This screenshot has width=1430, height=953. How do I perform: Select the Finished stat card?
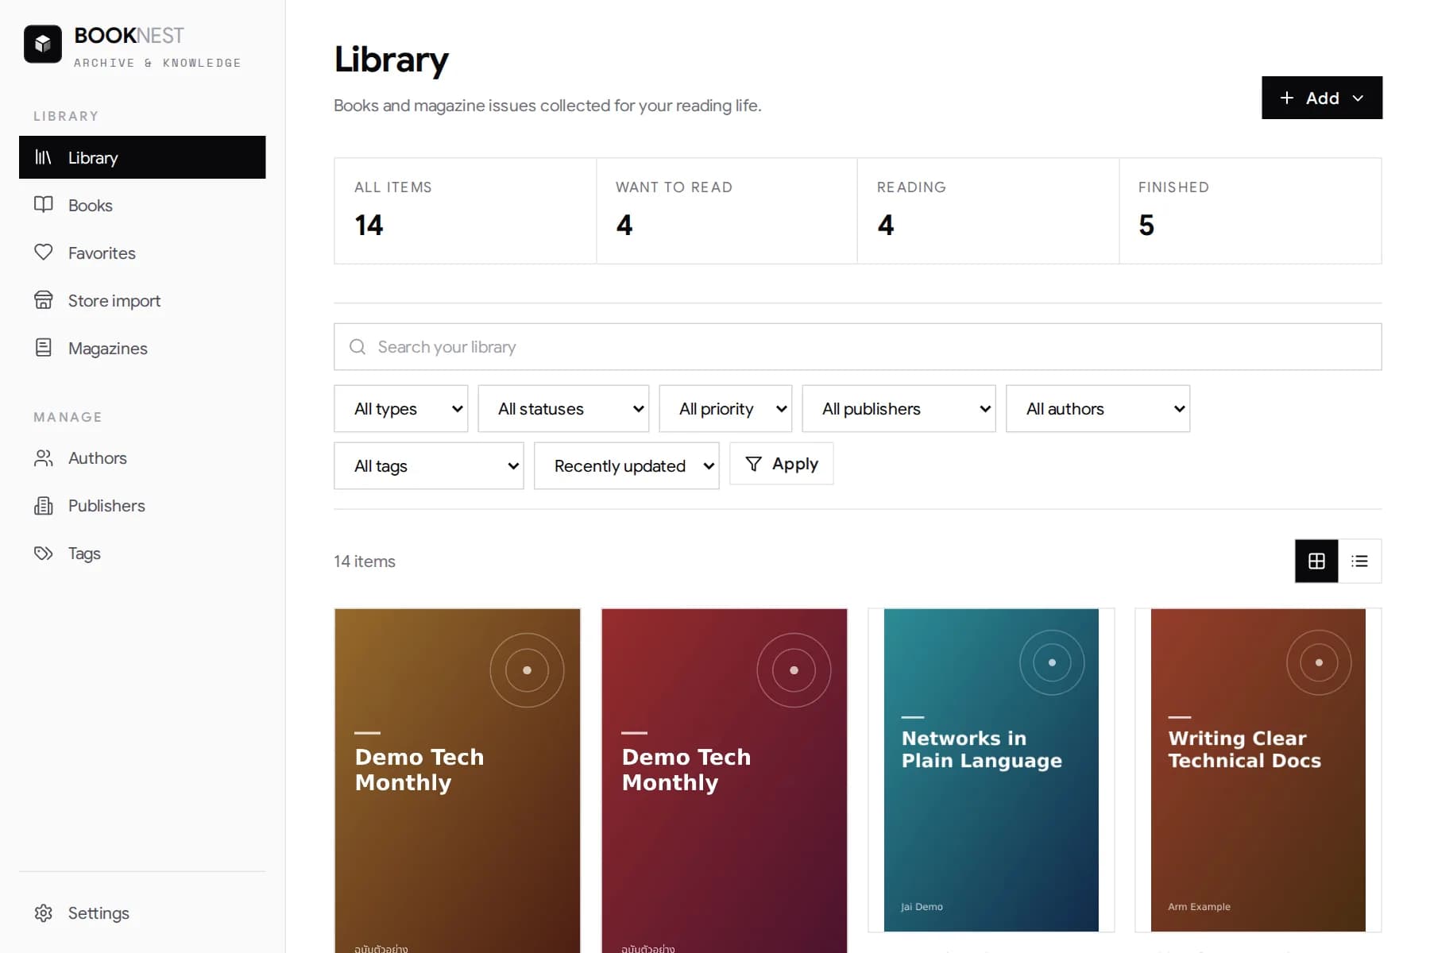tap(1250, 211)
